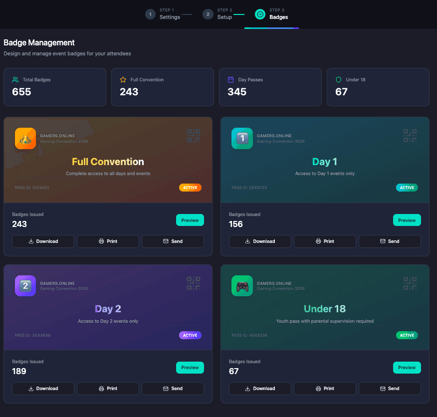This screenshot has width=437, height=417.
Task: Preview the Full Convention badge
Action: pyautogui.click(x=190, y=220)
